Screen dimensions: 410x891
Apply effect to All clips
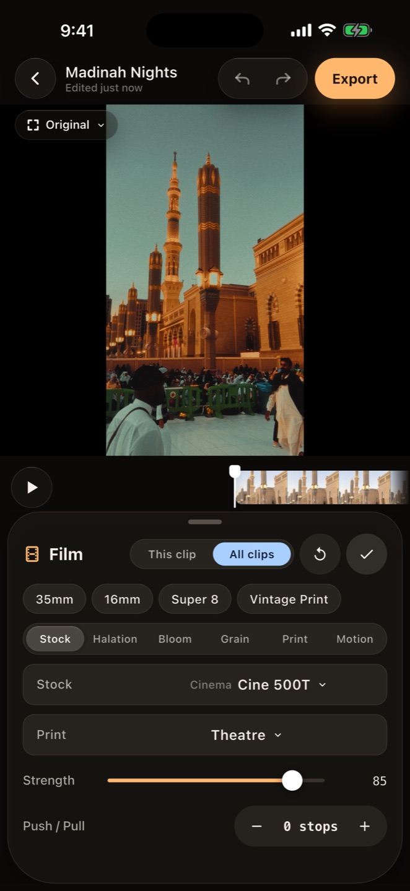tap(252, 554)
